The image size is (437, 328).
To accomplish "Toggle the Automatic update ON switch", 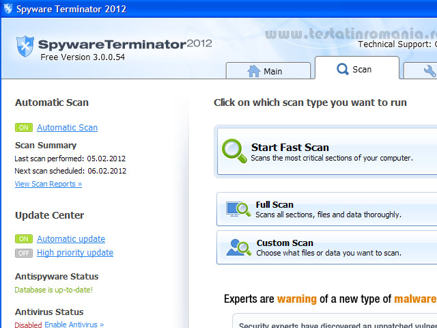I will (24, 238).
